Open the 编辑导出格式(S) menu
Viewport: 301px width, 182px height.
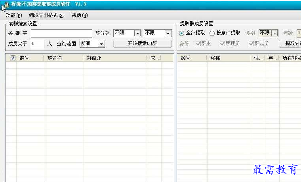tap(47, 15)
